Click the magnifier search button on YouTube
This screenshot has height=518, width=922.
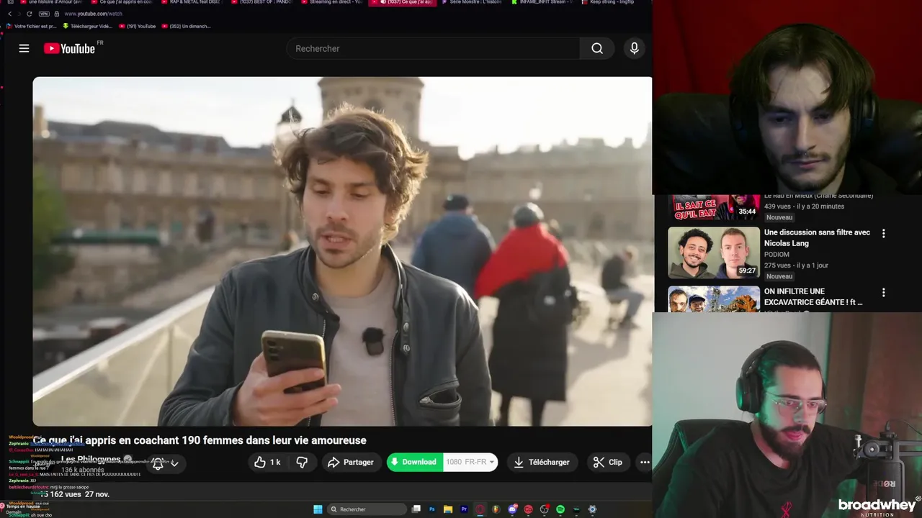(597, 48)
